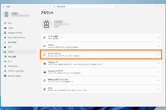Open 職場または学校にアクセスする row
Screen dimensions: 166x110
tap(101, 81)
